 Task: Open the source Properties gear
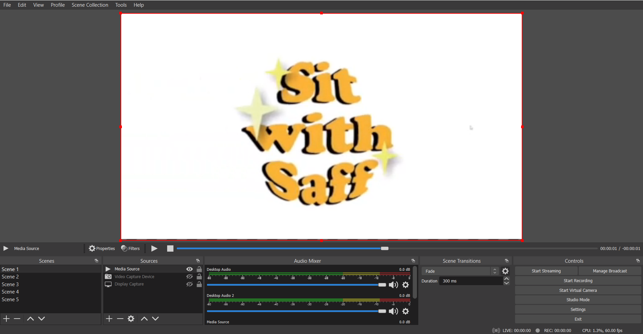(x=101, y=249)
